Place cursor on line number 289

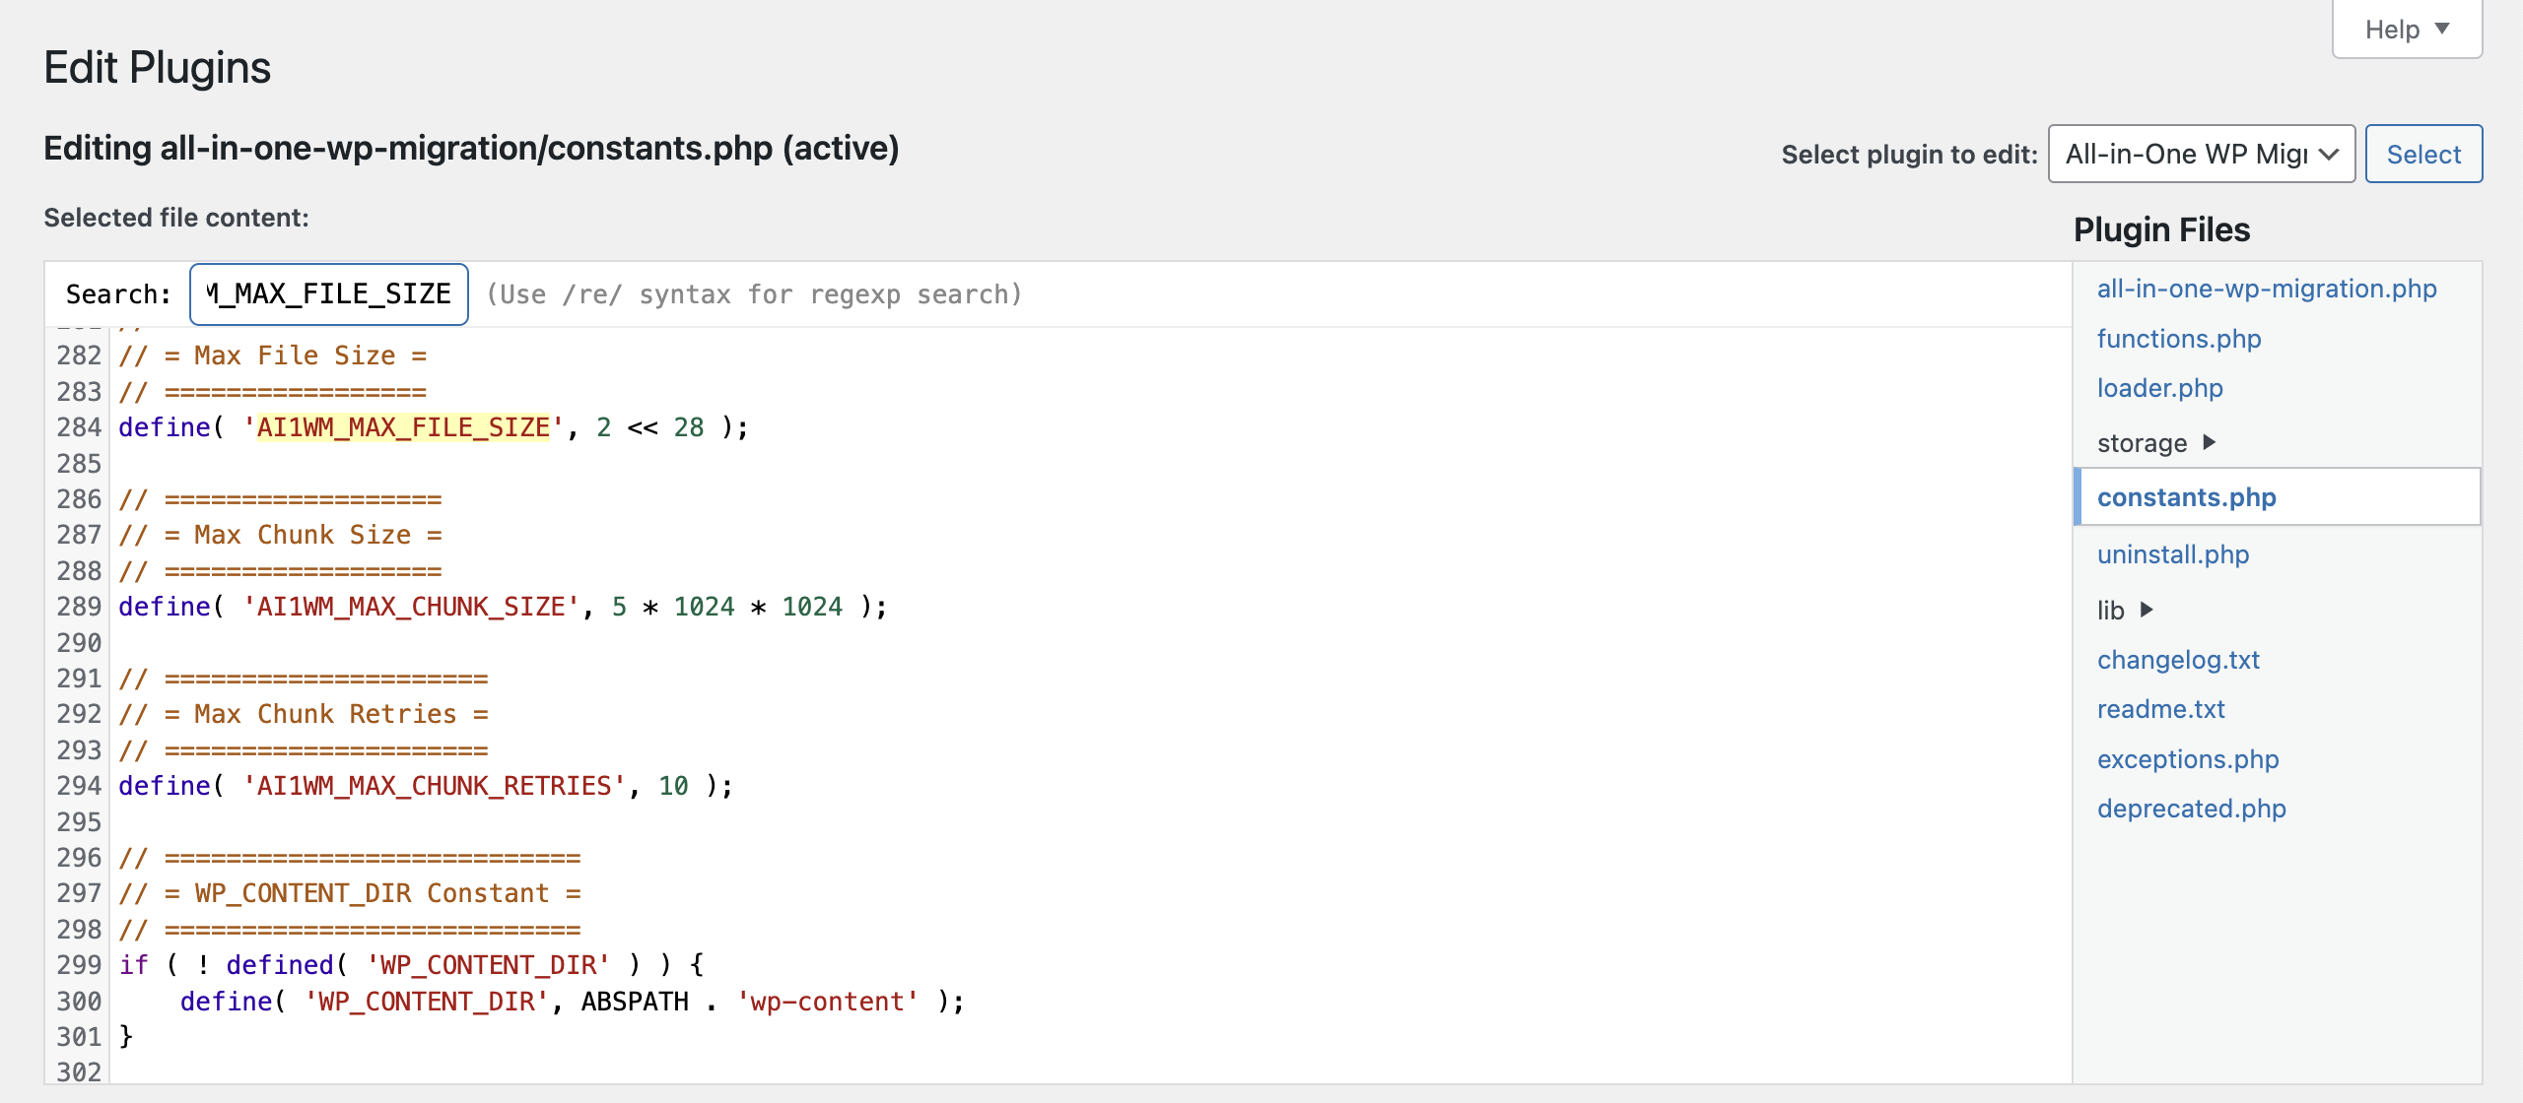click(79, 607)
